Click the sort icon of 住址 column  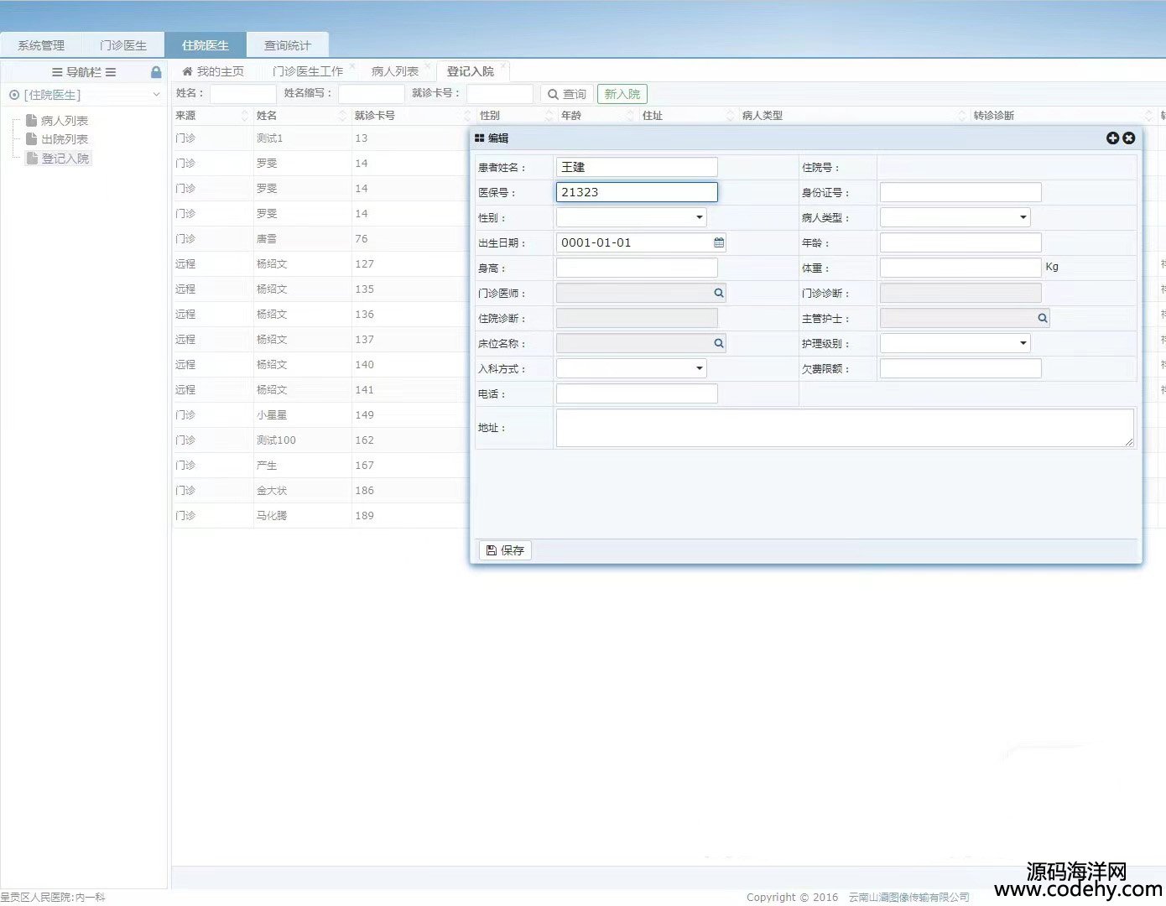pyautogui.click(x=731, y=116)
